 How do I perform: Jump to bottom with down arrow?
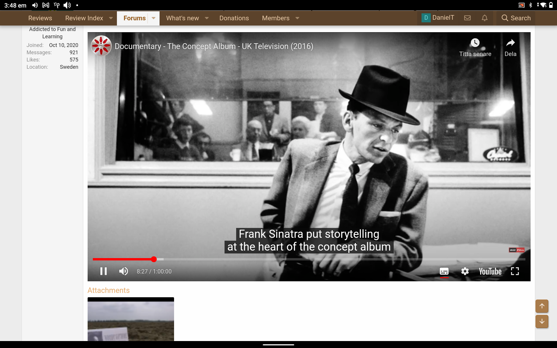(542, 321)
